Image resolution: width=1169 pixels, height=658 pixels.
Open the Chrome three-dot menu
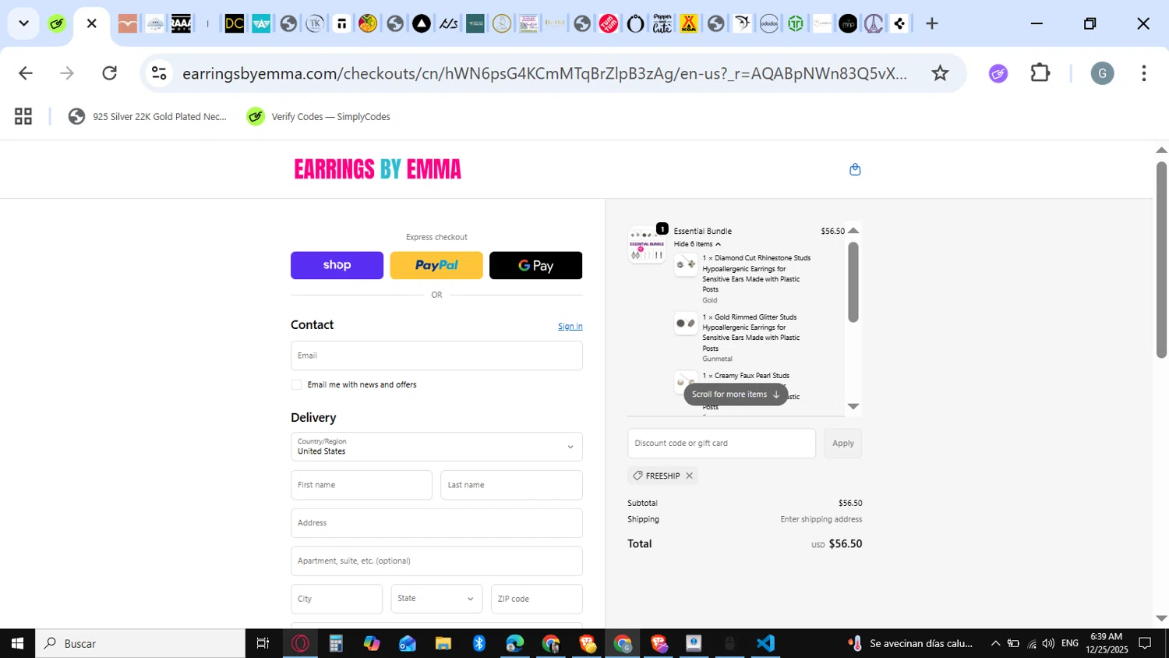point(1143,73)
